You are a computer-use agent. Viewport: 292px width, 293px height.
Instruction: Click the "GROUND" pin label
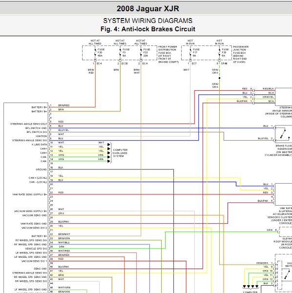42,169
